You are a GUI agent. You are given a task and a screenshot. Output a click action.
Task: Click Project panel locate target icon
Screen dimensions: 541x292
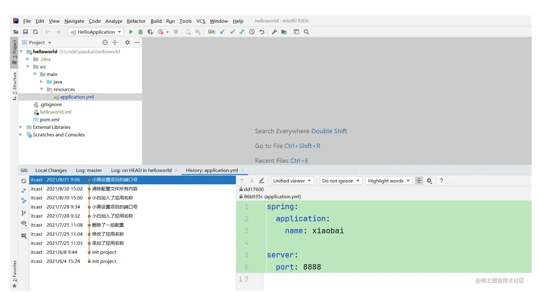point(105,42)
